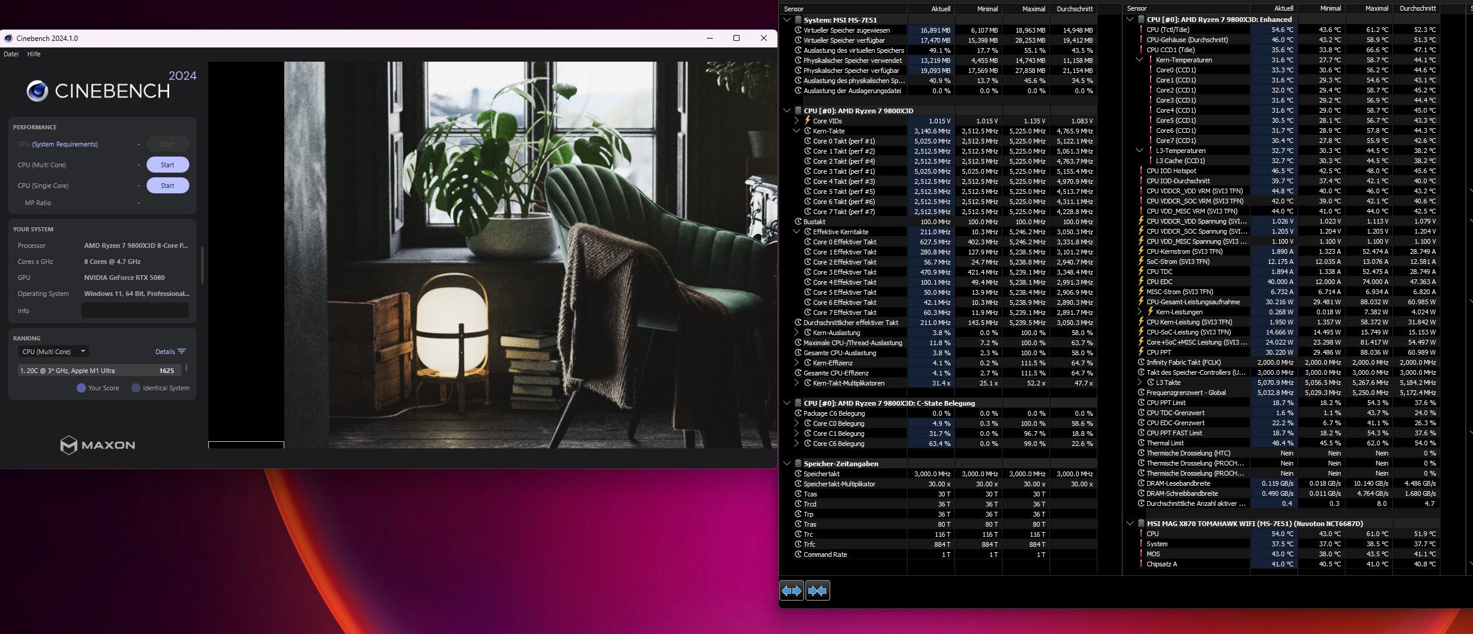Expand the Core C0 Belegung row
The width and height of the screenshot is (1473, 634).
coord(796,423)
